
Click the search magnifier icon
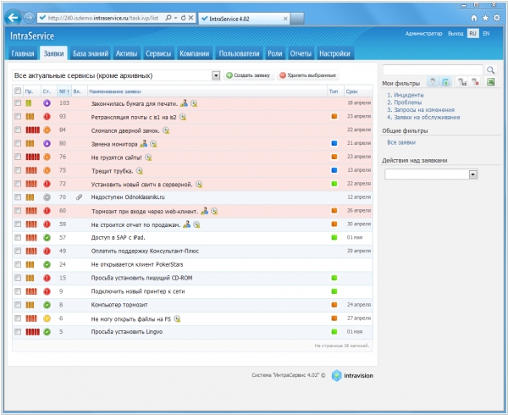coord(489,69)
